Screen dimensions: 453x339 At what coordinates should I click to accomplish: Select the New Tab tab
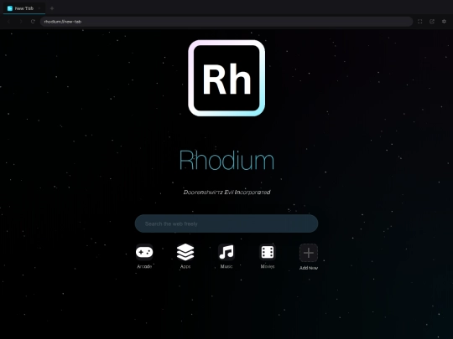24,8
